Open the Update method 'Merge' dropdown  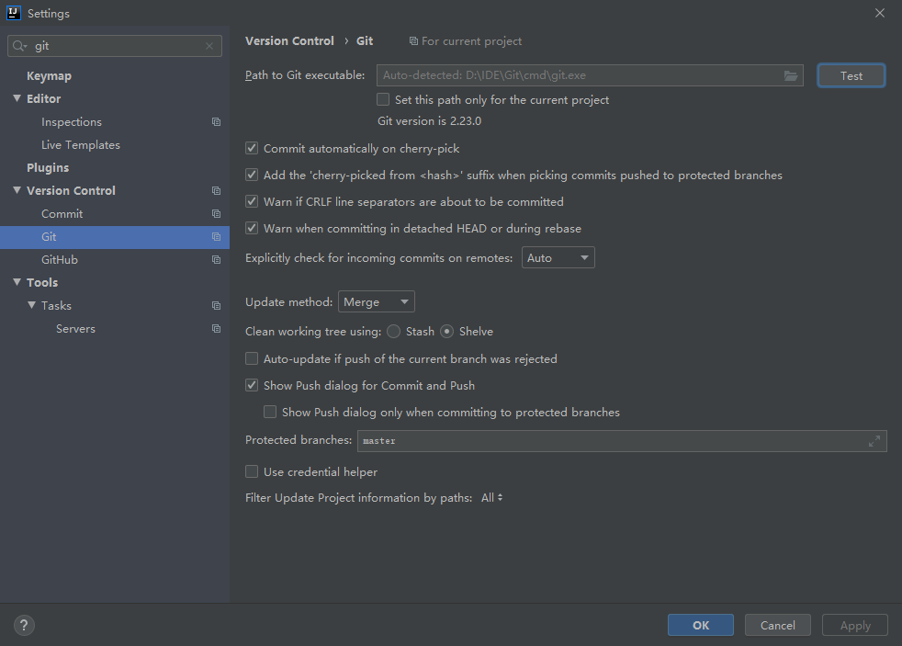377,302
